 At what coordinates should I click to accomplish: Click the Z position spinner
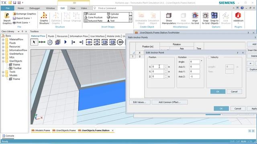click(x=166, y=76)
